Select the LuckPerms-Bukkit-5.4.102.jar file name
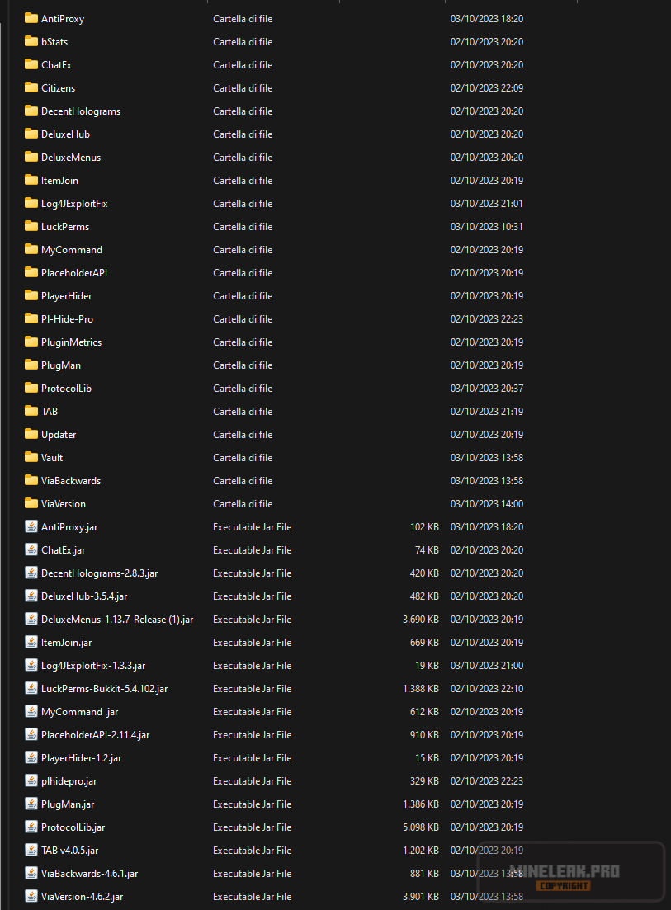This screenshot has width=671, height=910. pos(104,688)
